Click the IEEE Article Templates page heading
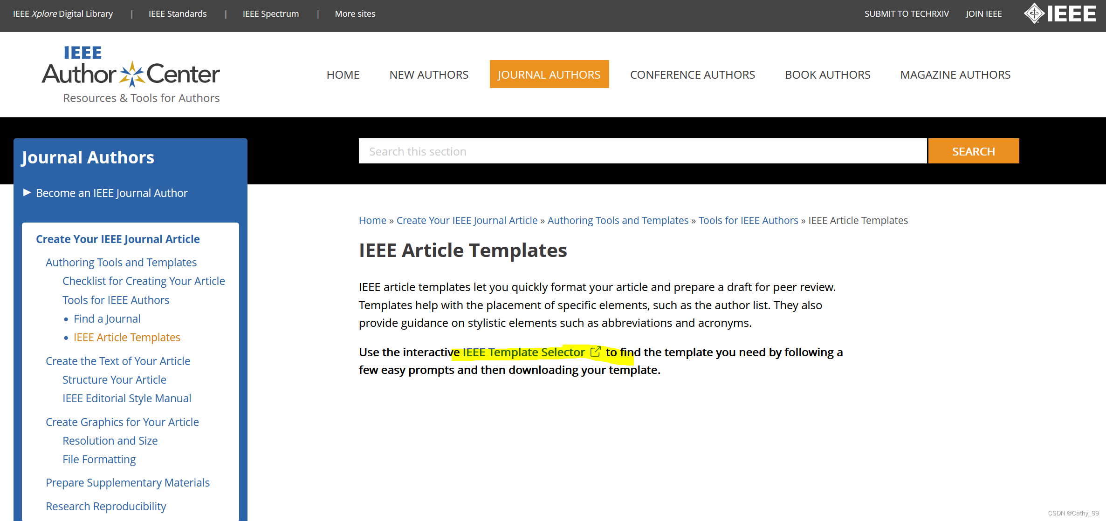The width and height of the screenshot is (1106, 521). 463,250
